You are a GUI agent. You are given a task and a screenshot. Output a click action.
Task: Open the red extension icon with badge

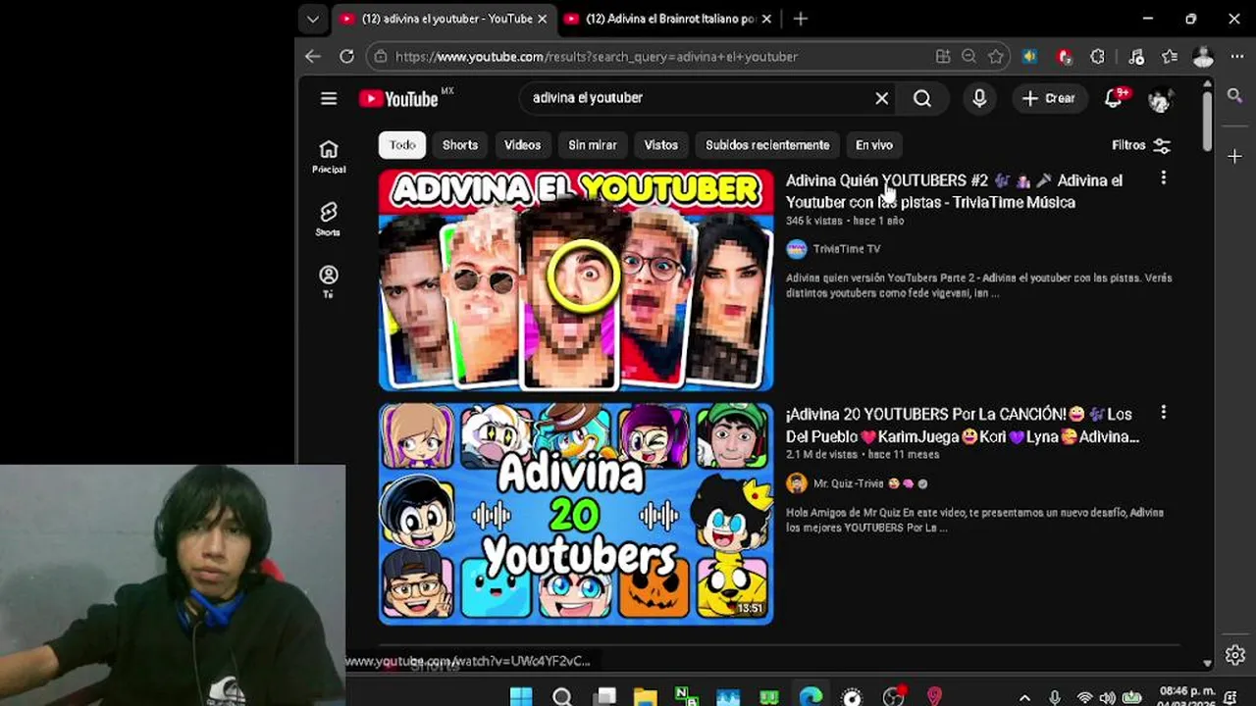(1065, 57)
